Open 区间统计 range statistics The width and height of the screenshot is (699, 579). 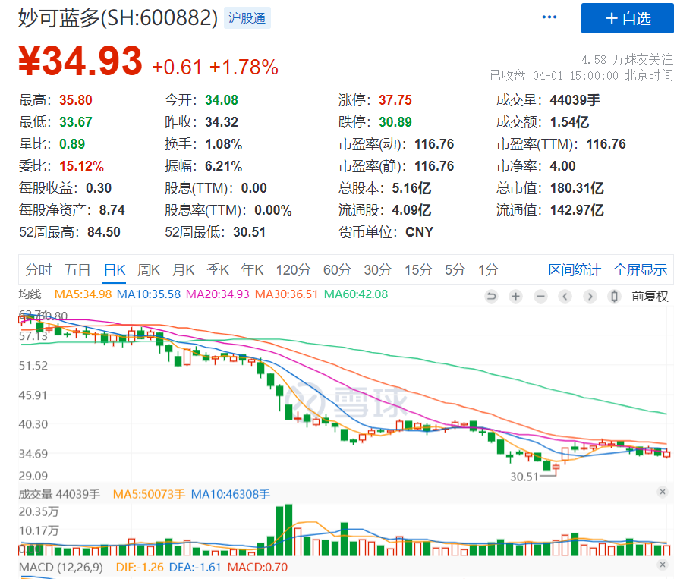click(575, 269)
